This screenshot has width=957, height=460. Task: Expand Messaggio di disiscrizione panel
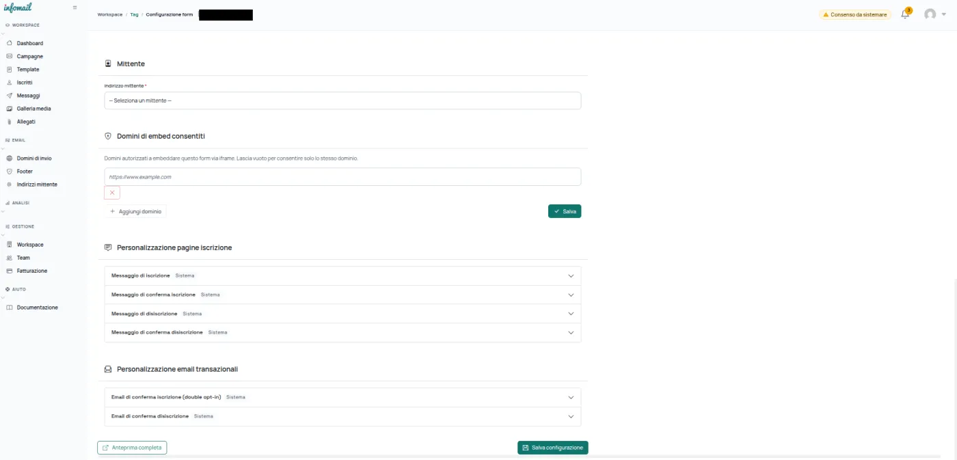342,314
